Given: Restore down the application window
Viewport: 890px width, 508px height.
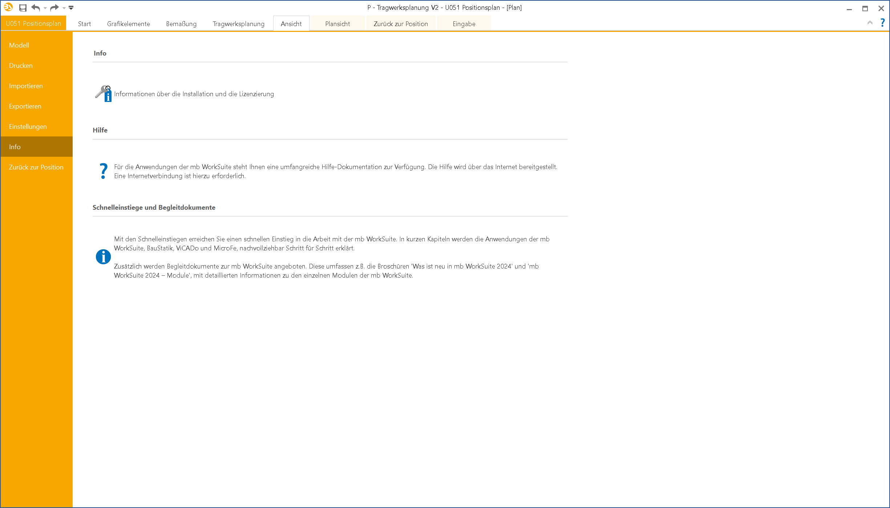Looking at the screenshot, I should tap(865, 8).
